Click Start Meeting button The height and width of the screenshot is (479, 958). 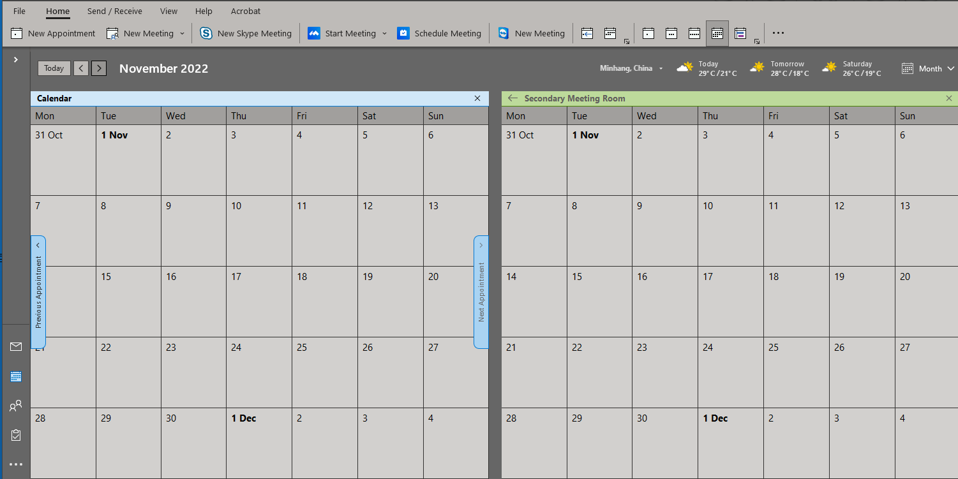tap(342, 33)
